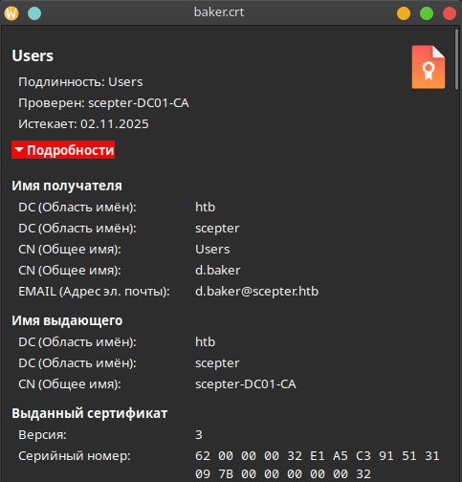The height and width of the screenshot is (482, 462).
Task: Click the Users certificate heading
Action: tap(33, 55)
